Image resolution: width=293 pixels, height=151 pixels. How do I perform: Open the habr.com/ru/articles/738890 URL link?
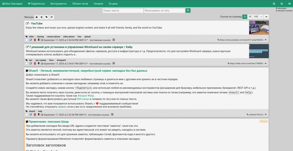click(245, 63)
